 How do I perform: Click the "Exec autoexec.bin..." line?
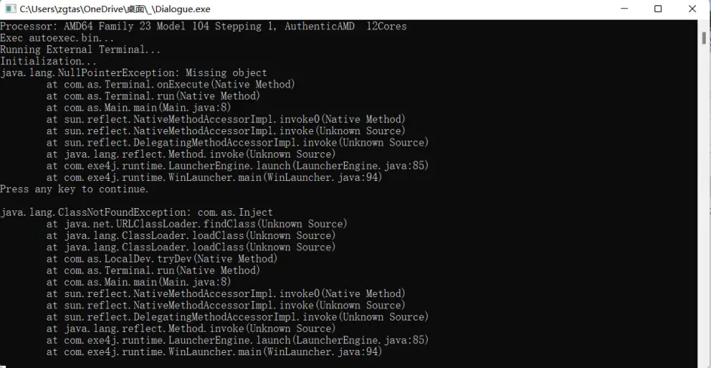57,38
